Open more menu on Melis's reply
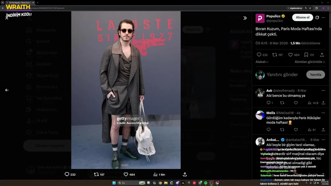This screenshot has width=331, height=186. 323,113
